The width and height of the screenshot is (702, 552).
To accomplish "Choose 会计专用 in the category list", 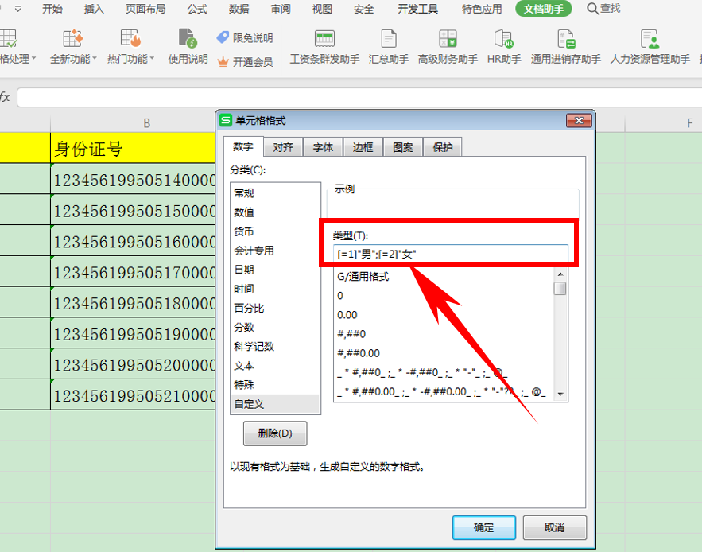I will [275, 251].
